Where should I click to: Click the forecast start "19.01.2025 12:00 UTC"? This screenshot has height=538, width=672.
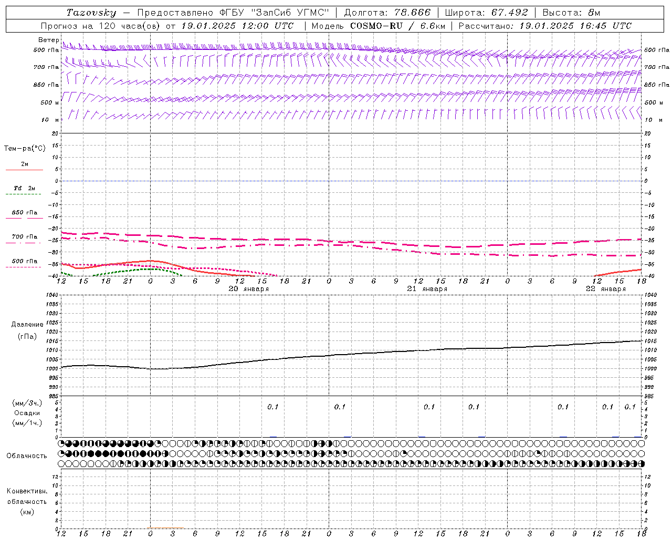pyautogui.click(x=237, y=26)
